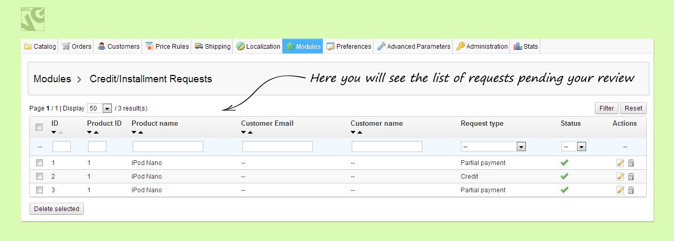Switch to the Advanced Parameters tab
The width and height of the screenshot is (674, 241).
coord(414,47)
